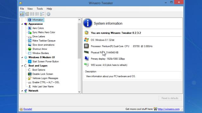Click the first view-mode toolbar icon

point(22,14)
